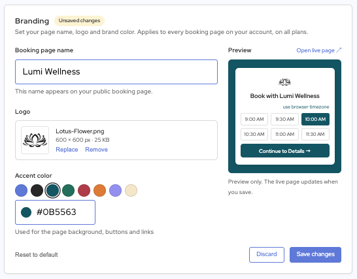Screen dimensions: 357x279
Task: Click the Branding heading
Action: [32, 21]
